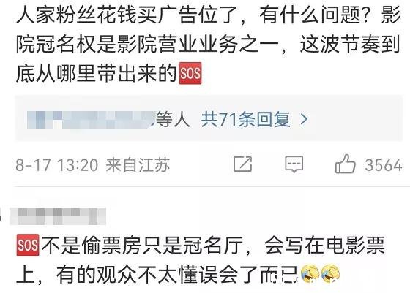The height and width of the screenshot is (293, 410).
Task: Click the text 底从哪里带出来的
Action: [97, 73]
